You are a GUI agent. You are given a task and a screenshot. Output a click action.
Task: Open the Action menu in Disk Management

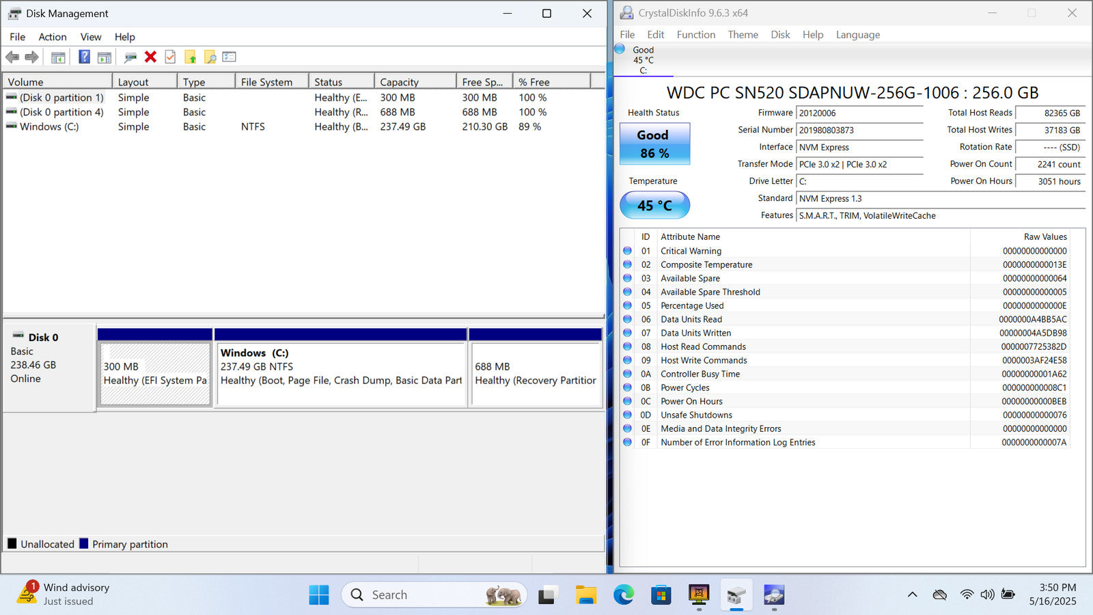pos(53,37)
